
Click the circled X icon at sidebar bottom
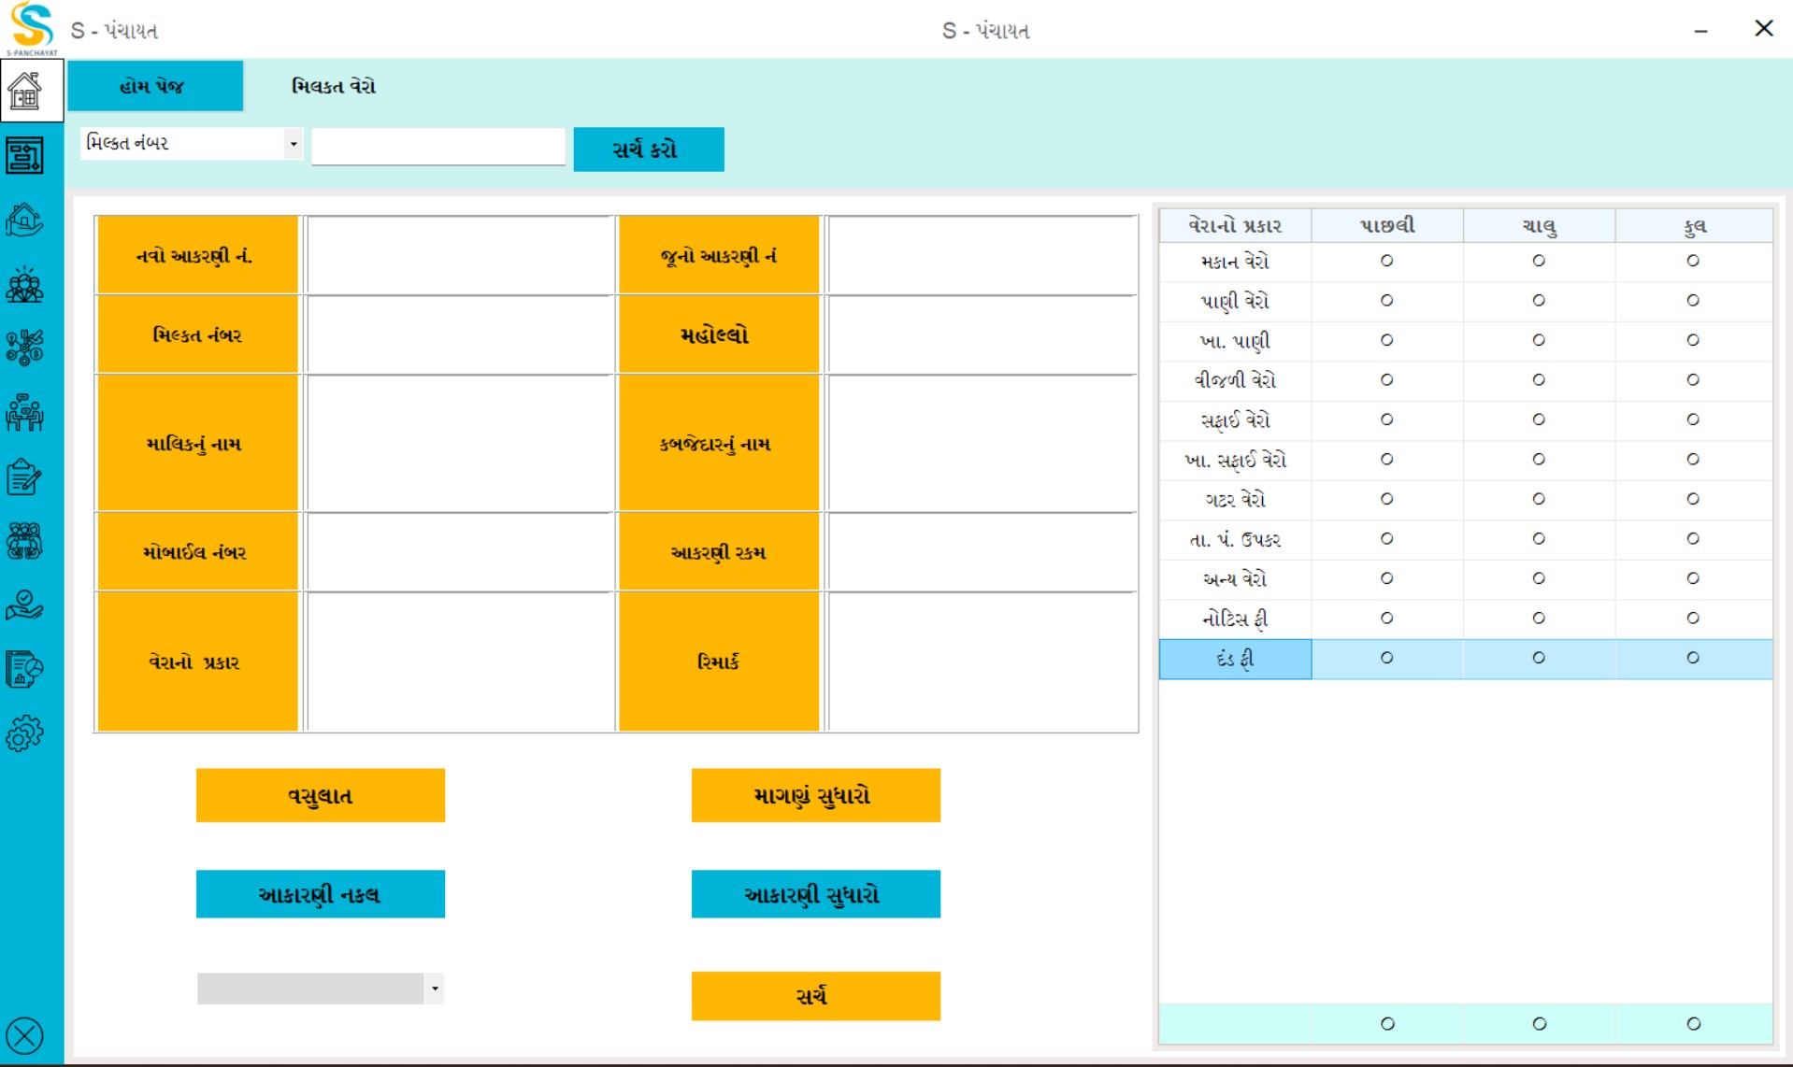tap(25, 1035)
